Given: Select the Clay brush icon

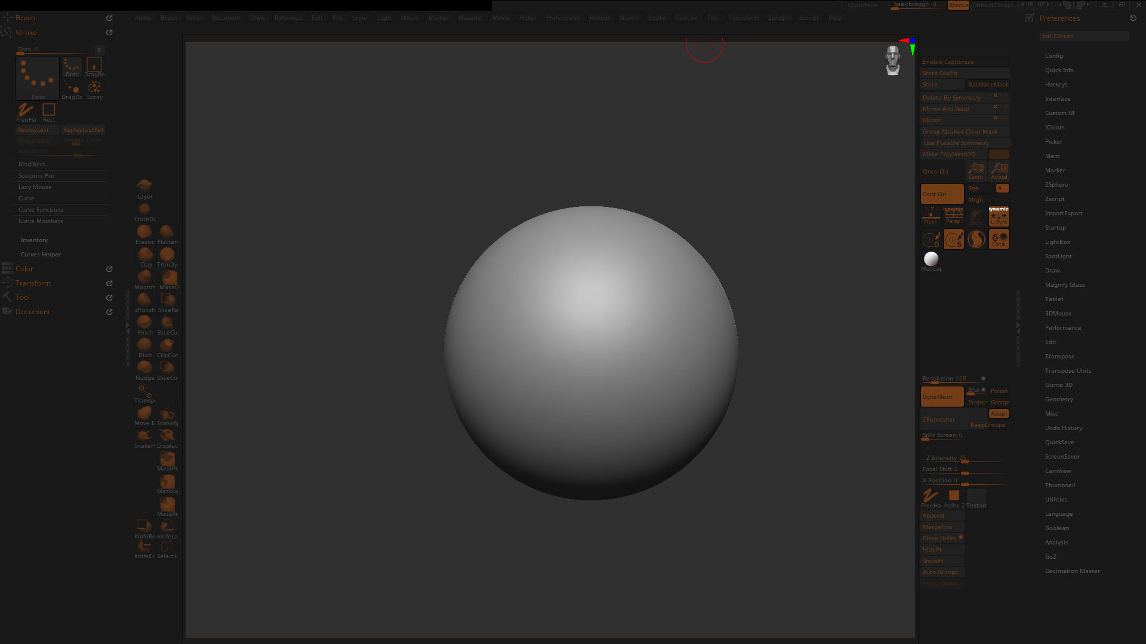Looking at the screenshot, I should (145, 256).
